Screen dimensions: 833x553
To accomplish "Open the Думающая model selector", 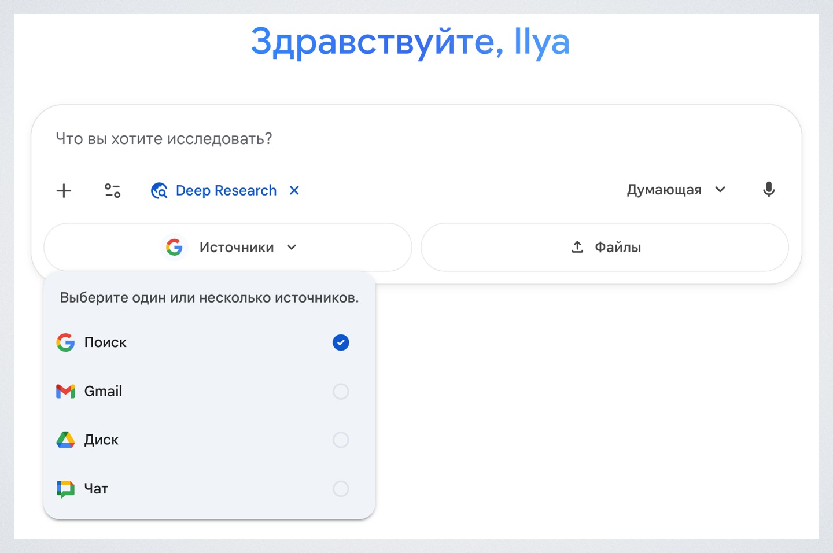I will [x=664, y=190].
